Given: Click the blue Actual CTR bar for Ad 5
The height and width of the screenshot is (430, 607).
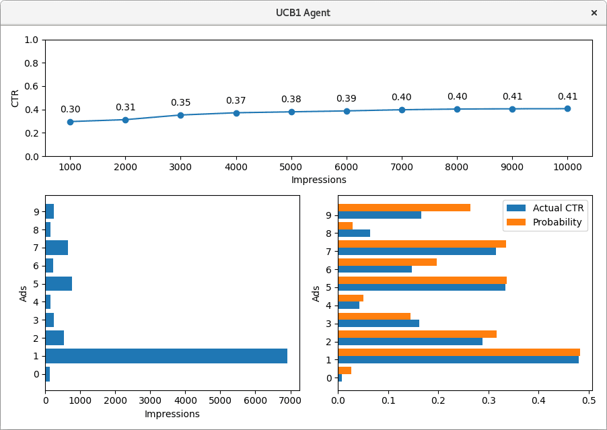Looking at the screenshot, I should click(421, 287).
